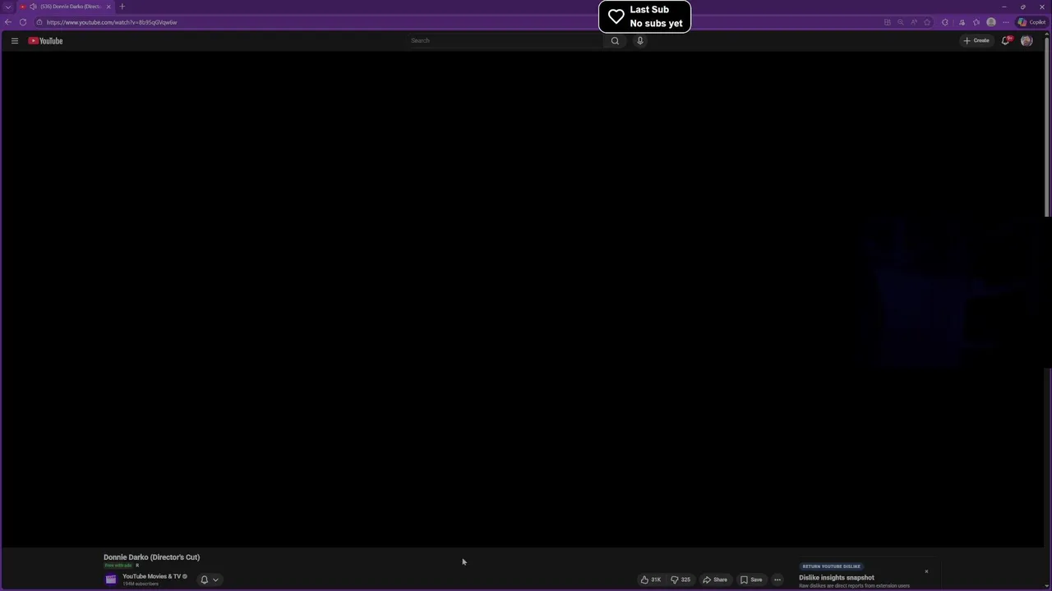Click the Return YouTube Dislike badge

[832, 566]
